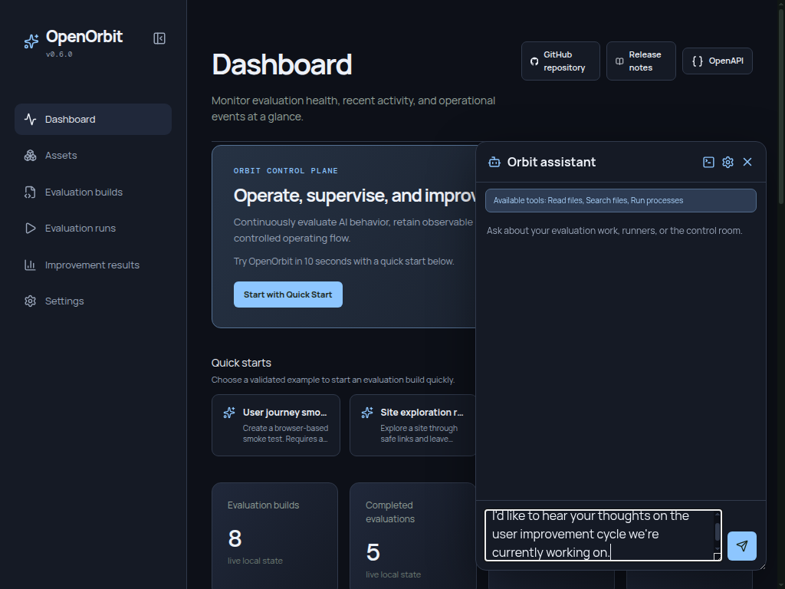Viewport: 785px width, 589px height.
Task: Click the message box scrollbar thumb
Action: (x=718, y=532)
